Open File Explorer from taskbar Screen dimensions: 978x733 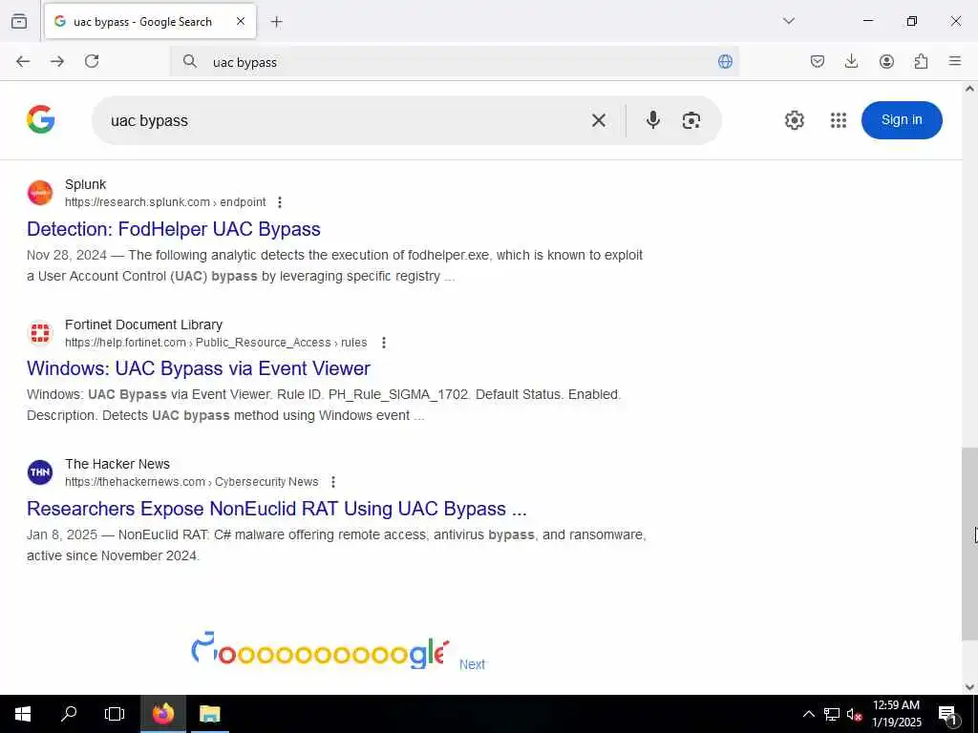[209, 714]
